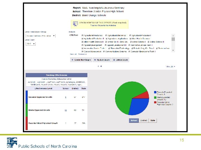Click Career-Technical Education 2012 subtitle
The image size is (201, 150).
tap(56, 79)
